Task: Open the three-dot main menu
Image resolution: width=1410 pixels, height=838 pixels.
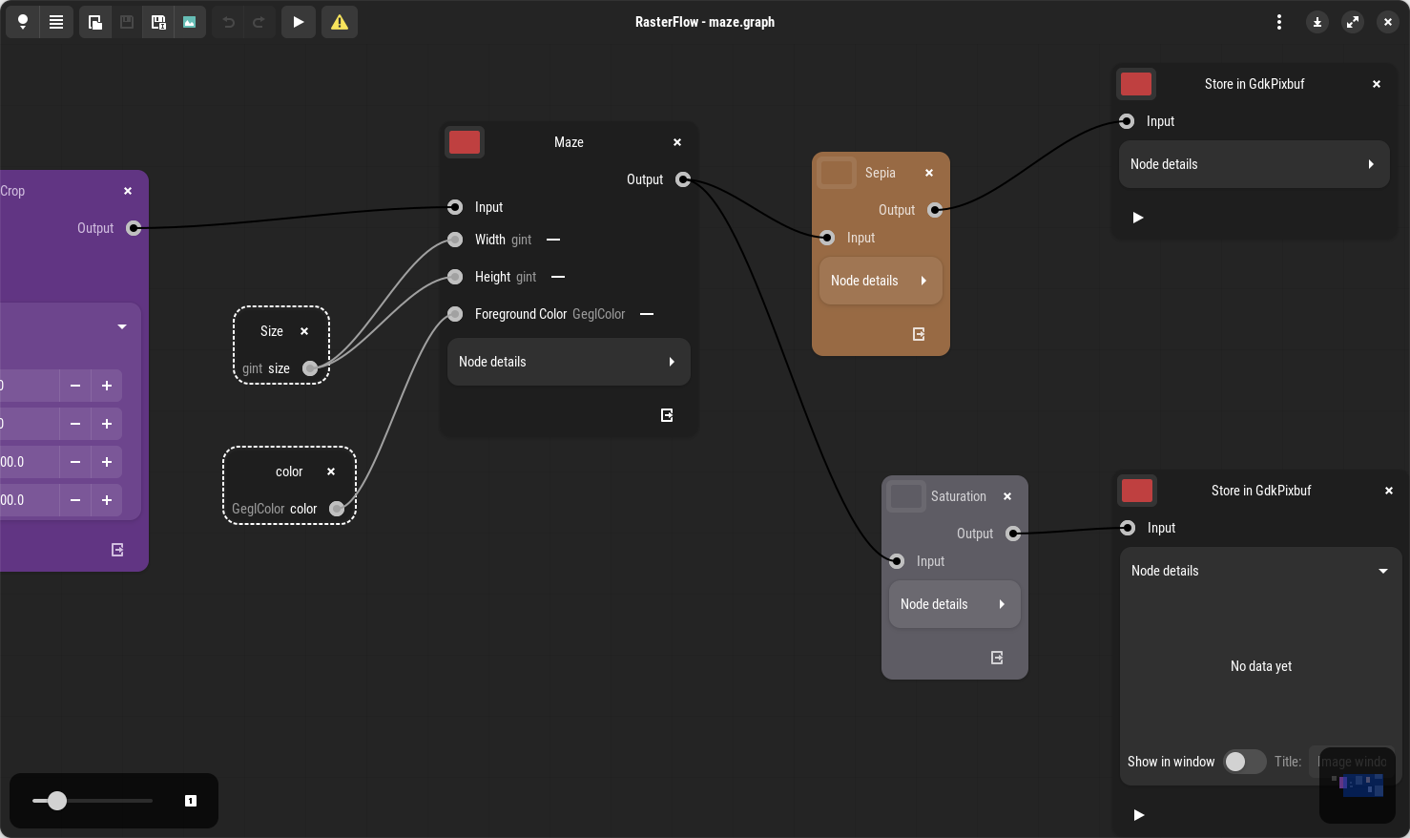Action: coord(1279,22)
